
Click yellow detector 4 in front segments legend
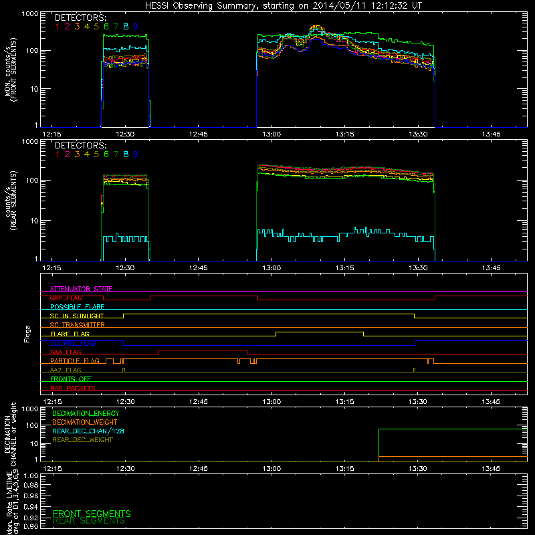pos(87,27)
